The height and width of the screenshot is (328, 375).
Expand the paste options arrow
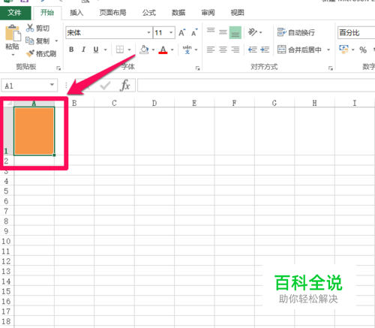click(x=13, y=55)
